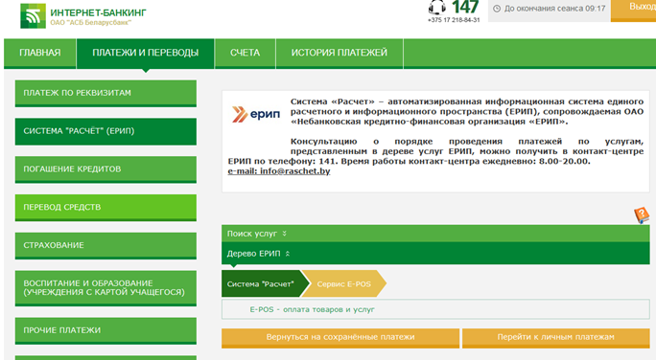The width and height of the screenshot is (656, 360).
Task: Open ПОГАШЕНИЕ КРЕДИТОВ sidebar item
Action: tap(105, 169)
